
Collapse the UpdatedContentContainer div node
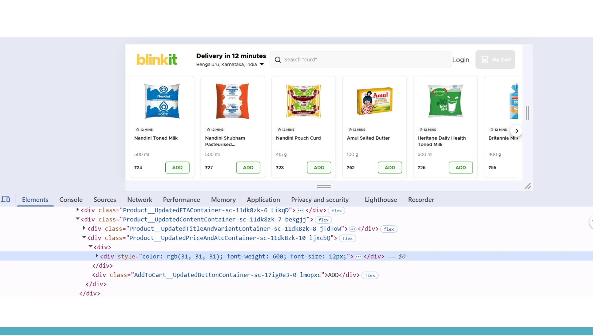(x=78, y=219)
